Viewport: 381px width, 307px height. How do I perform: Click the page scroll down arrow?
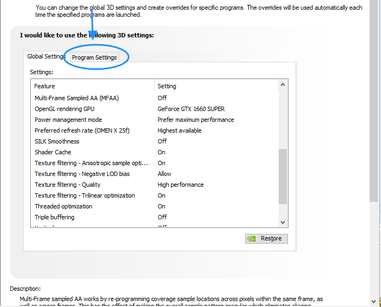coord(374,301)
